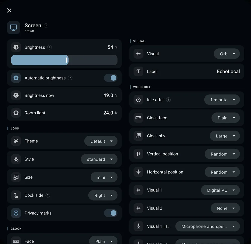Click the Clock face icon
Viewport: 251px width, 244px height.
tap(139, 118)
